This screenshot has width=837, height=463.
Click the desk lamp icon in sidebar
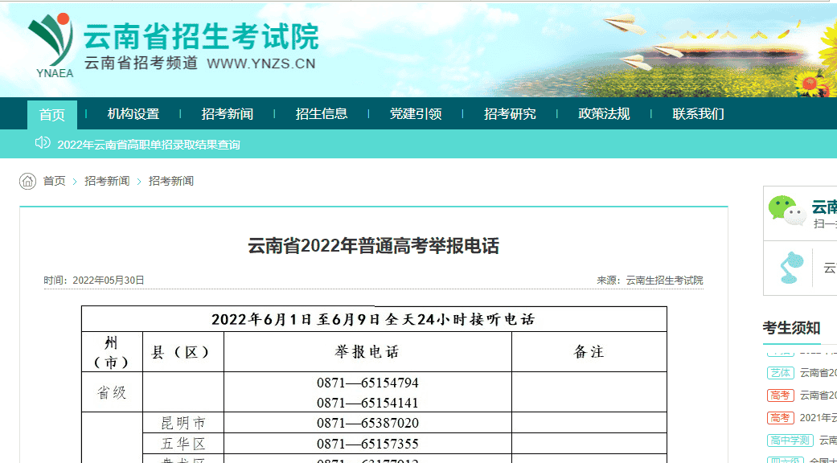[x=791, y=268]
